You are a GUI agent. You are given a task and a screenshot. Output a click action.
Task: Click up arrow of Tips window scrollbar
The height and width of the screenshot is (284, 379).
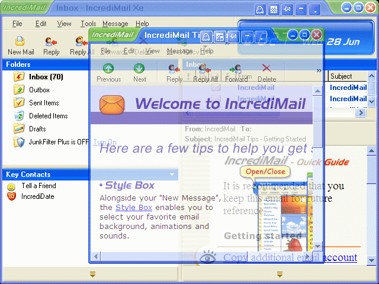(317, 91)
